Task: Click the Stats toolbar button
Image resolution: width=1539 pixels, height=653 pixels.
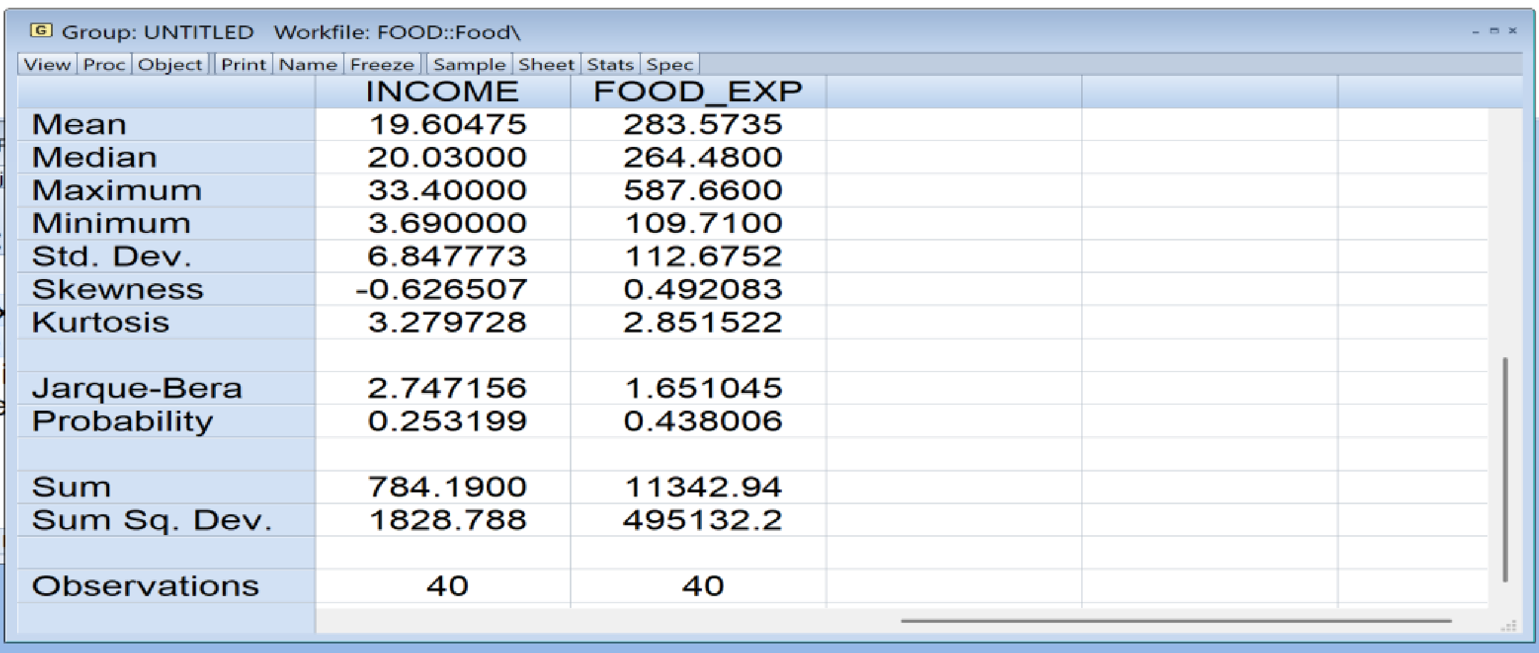Action: (x=610, y=65)
